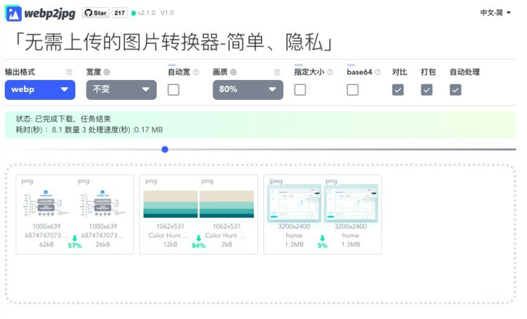Click the original 12kB Color Hunt thumbnail
Screen dimensions: 527x319
[170, 204]
